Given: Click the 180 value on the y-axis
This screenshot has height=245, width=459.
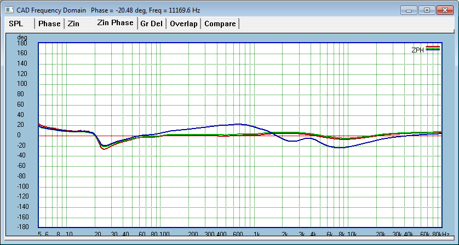Looking at the screenshot, I should coord(22,43).
